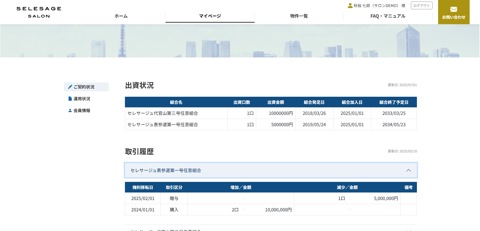Image resolution: width=480 pixels, height=231 pixels.
Task: Click the 2024/01/01 transfer date cell
Action: click(x=143, y=210)
